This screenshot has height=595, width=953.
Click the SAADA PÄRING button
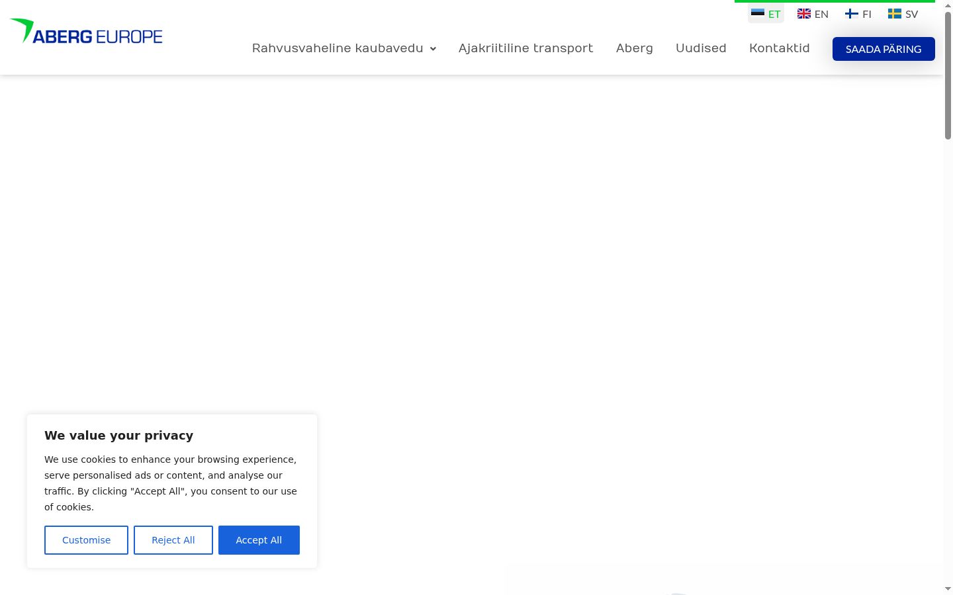point(884,49)
